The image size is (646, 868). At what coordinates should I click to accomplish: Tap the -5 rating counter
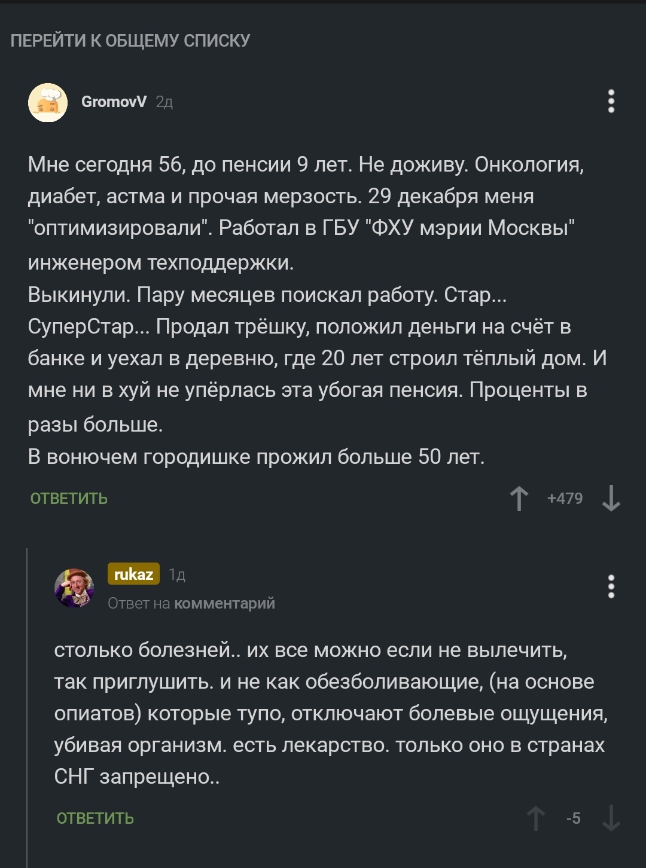573,818
